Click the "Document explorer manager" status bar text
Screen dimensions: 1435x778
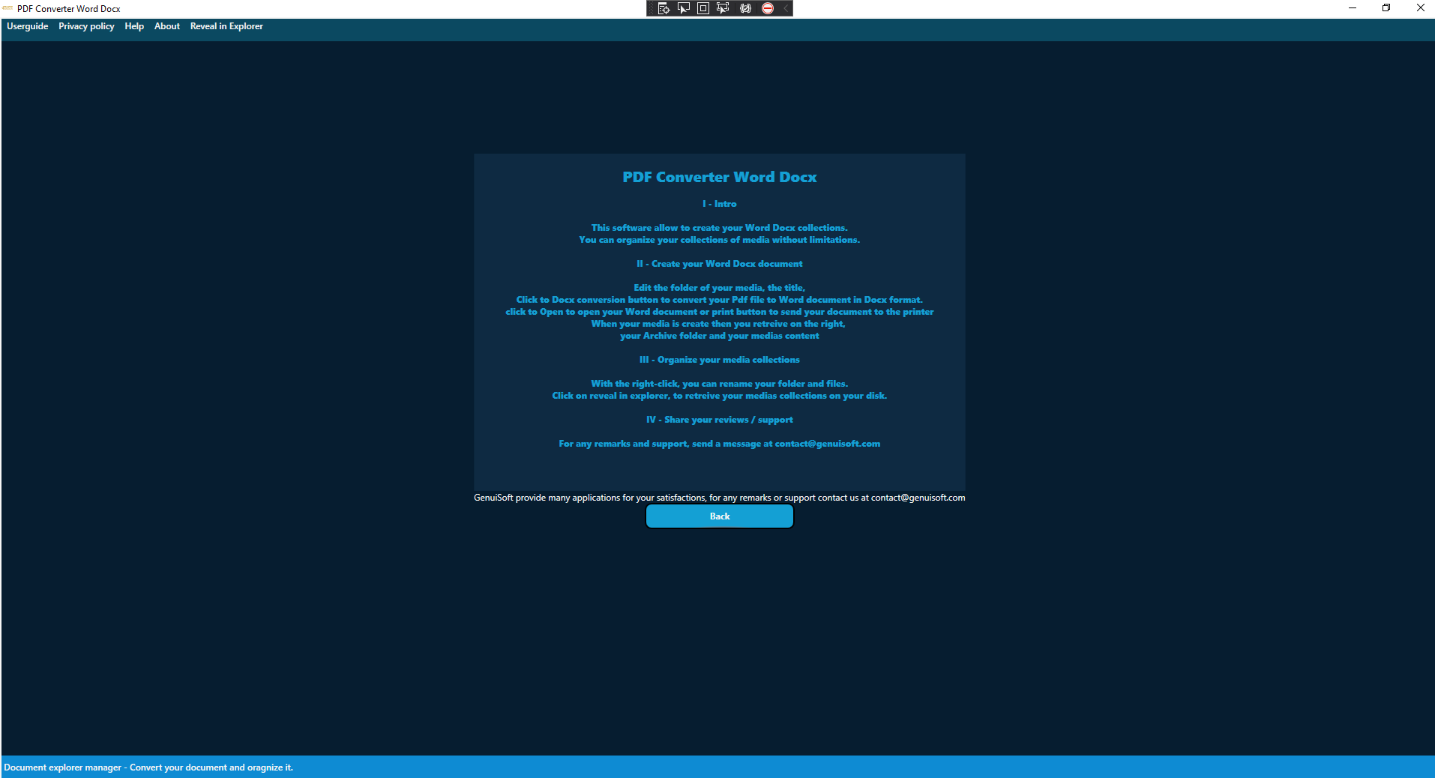pyautogui.click(x=148, y=768)
